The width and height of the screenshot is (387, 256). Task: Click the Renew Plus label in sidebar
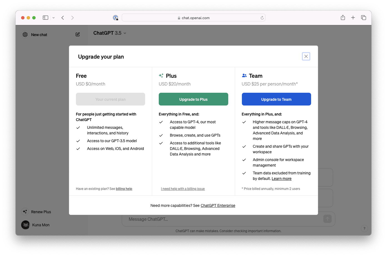[x=41, y=212]
